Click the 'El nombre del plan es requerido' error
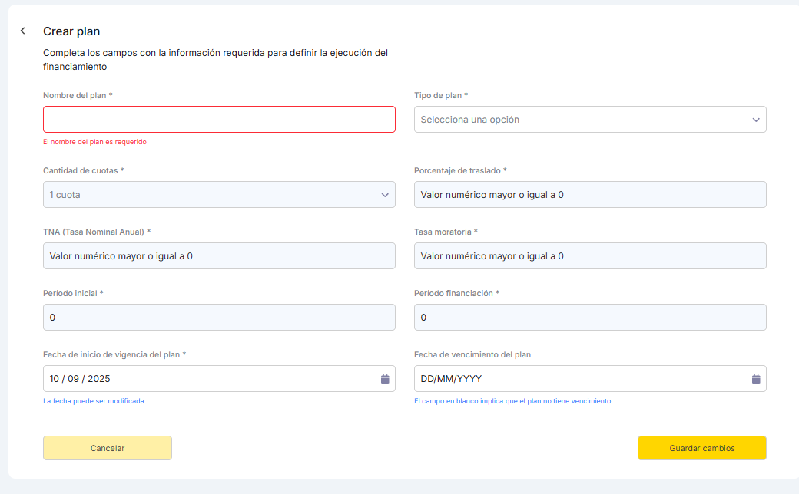 coord(94,142)
